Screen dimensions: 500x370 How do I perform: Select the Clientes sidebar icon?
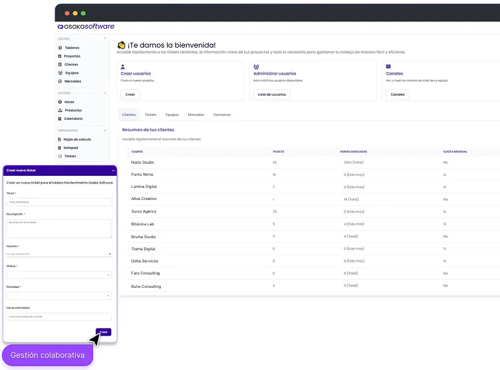click(60, 64)
